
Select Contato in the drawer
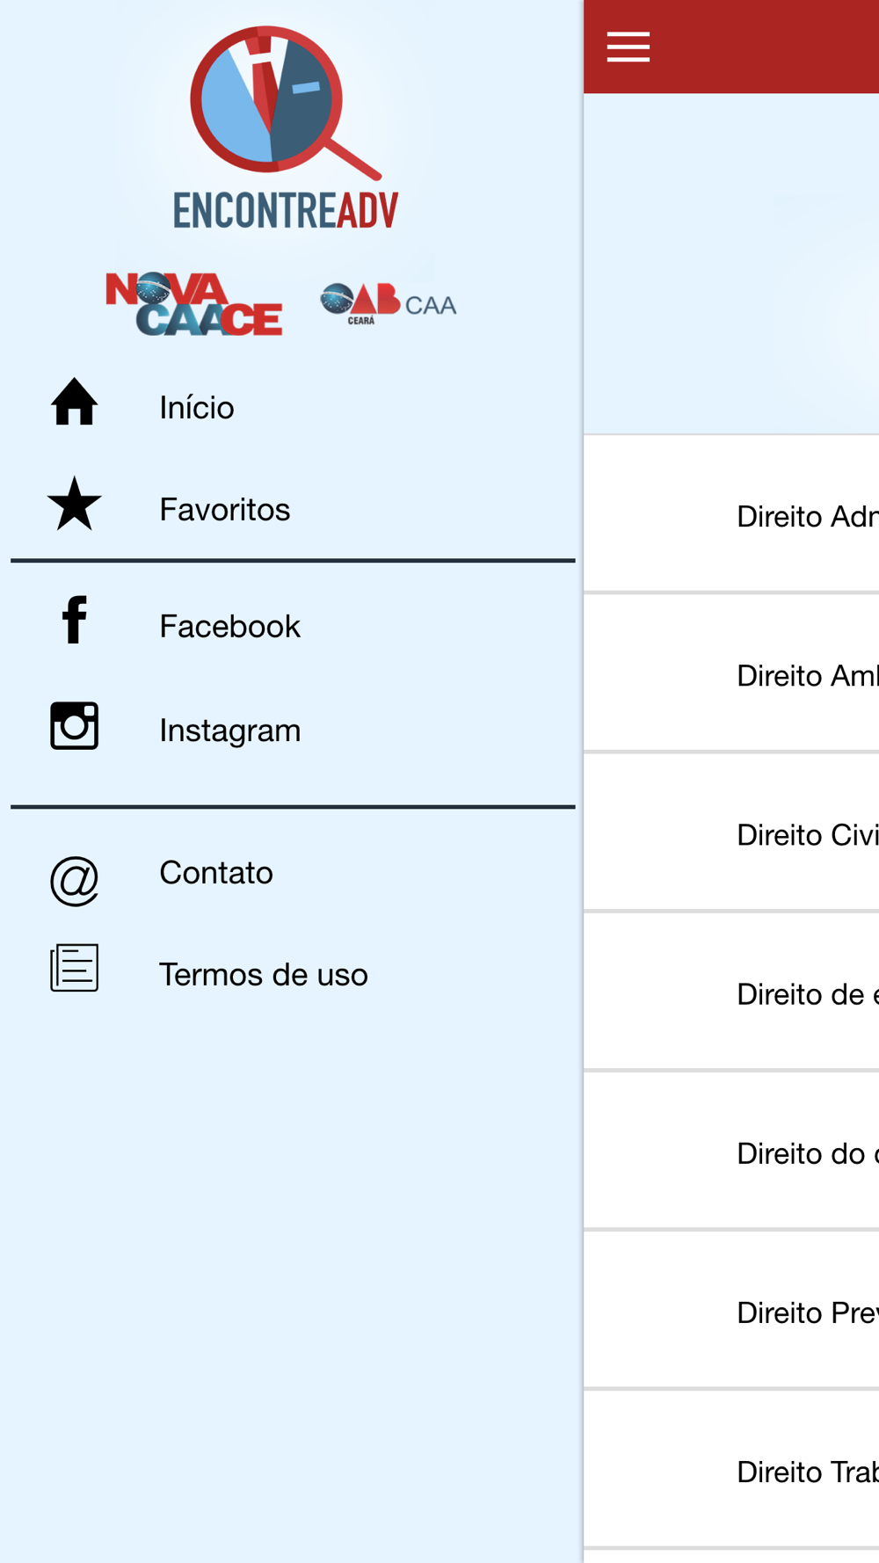coord(293,873)
